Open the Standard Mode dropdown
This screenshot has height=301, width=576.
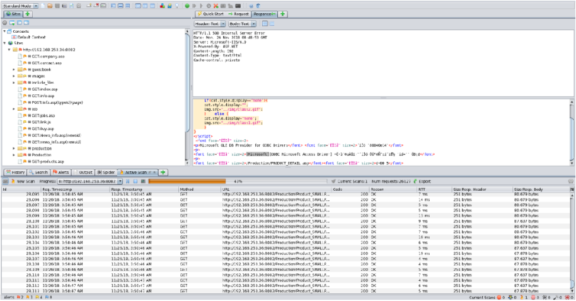[x=21, y=5]
